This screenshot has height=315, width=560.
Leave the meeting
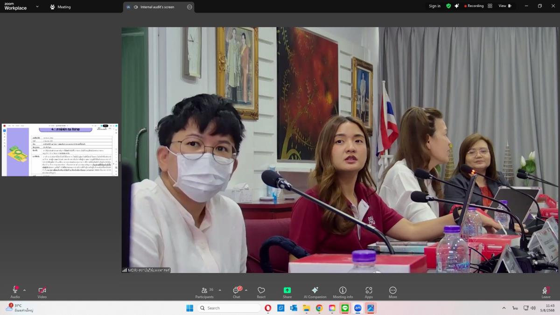coord(546,292)
